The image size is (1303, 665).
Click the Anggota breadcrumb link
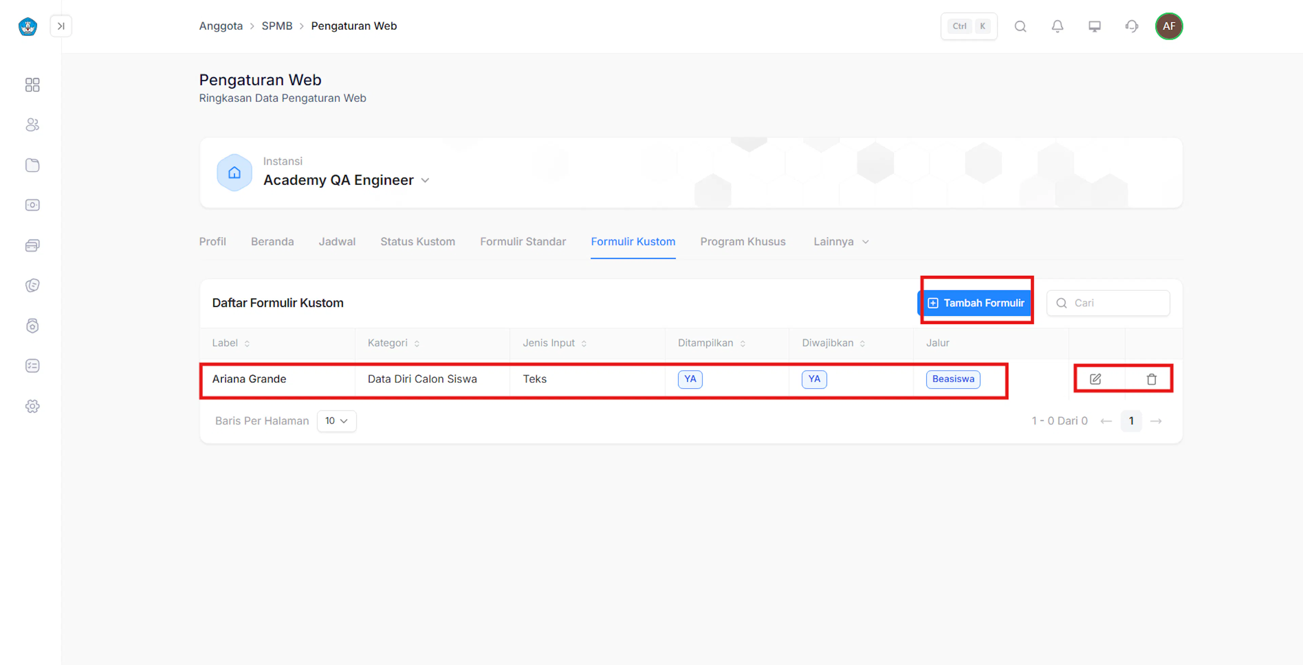coord(221,26)
